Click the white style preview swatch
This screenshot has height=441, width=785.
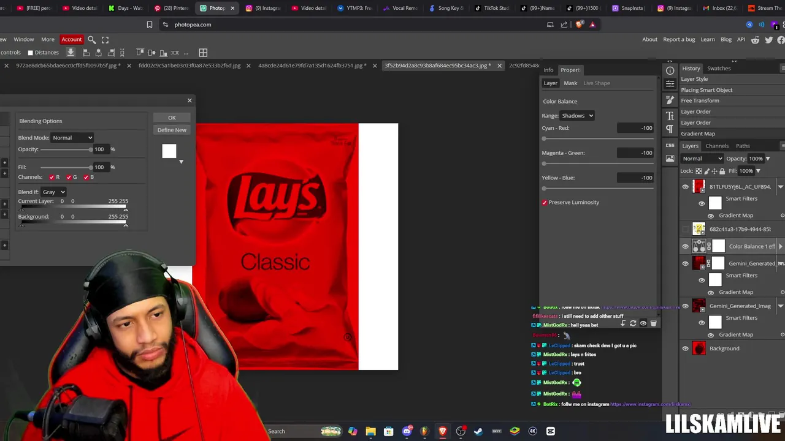[x=169, y=151]
